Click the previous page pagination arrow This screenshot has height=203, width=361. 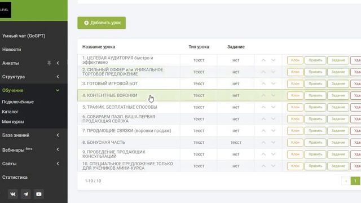point(346,181)
